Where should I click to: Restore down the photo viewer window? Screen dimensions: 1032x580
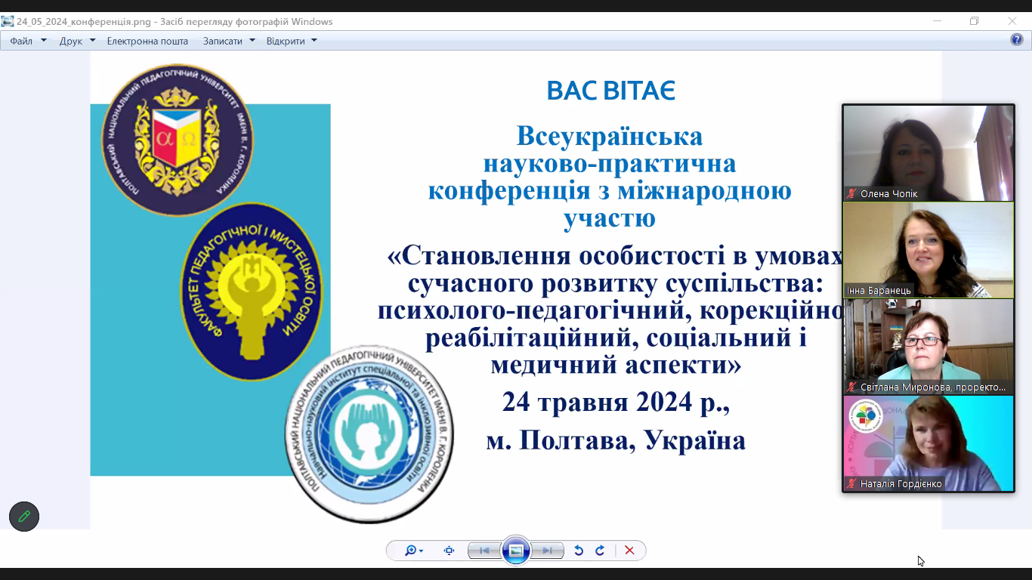point(974,21)
